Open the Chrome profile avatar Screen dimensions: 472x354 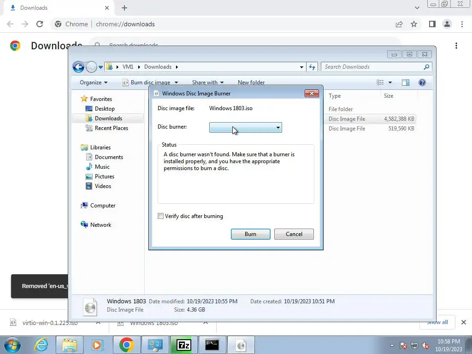[x=447, y=24]
